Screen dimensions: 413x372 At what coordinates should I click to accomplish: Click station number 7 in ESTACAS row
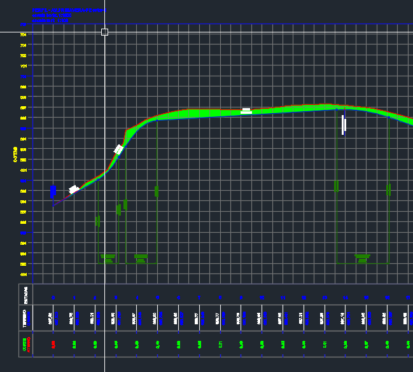(199, 298)
